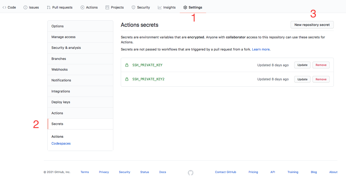The height and width of the screenshot is (186, 346).
Task: Open the Pull requests tab
Action: [60, 7]
